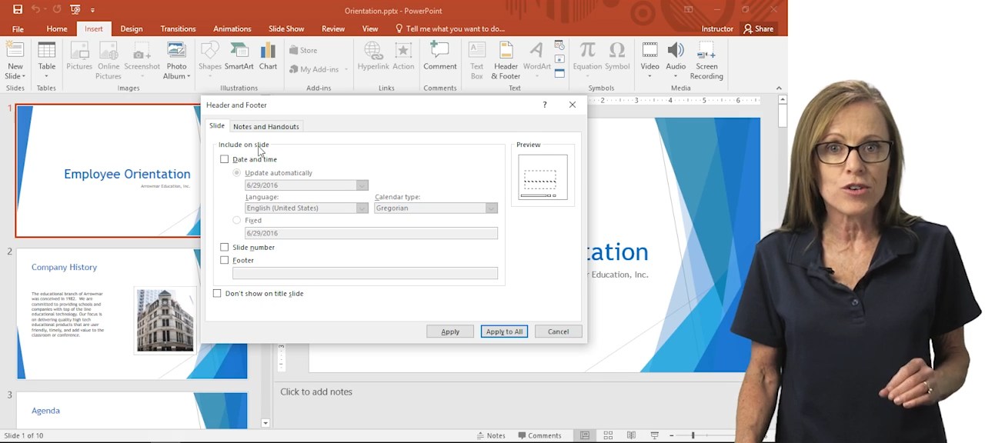Toggle the Comments pane in status bar
The image size is (985, 443).
pyautogui.click(x=539, y=435)
